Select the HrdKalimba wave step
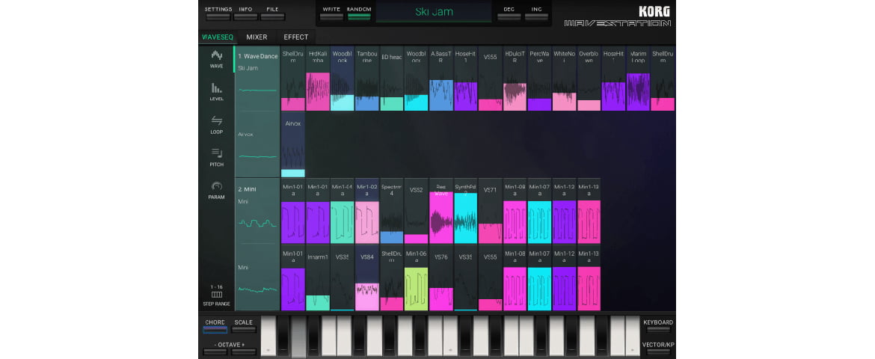Image resolution: width=875 pixels, height=359 pixels. click(x=318, y=79)
